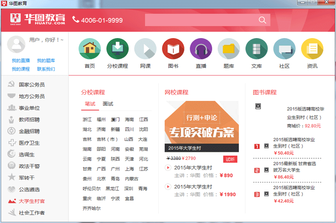336x223 pixels.
Task: Select 教师招聘 category
Action: (29, 120)
